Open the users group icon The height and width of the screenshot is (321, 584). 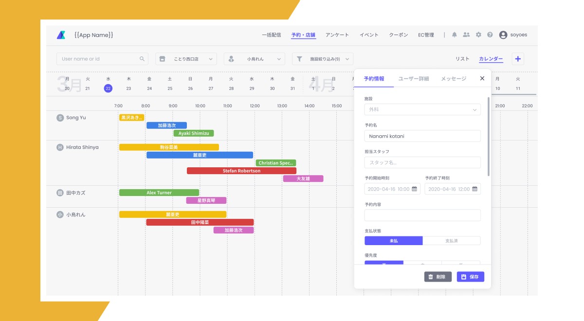(466, 35)
